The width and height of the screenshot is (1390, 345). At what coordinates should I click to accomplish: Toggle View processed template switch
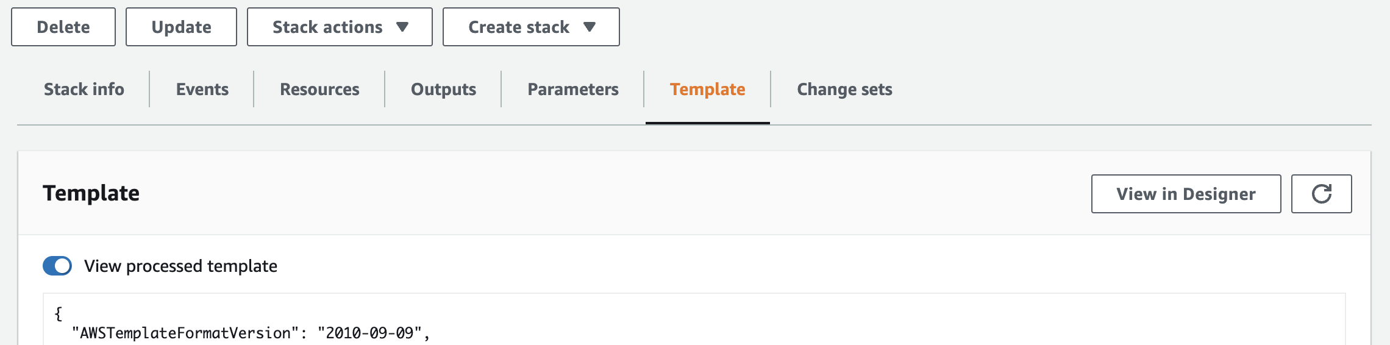(57, 266)
